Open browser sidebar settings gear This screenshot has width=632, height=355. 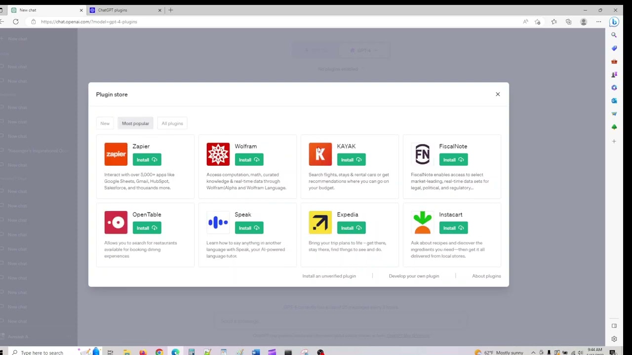614,339
